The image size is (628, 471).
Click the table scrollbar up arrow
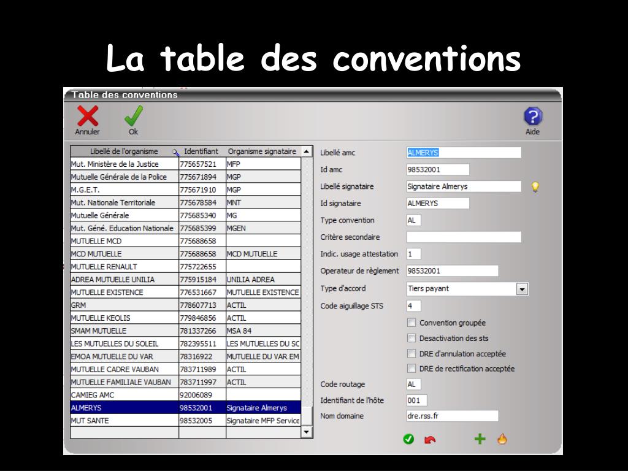point(307,151)
